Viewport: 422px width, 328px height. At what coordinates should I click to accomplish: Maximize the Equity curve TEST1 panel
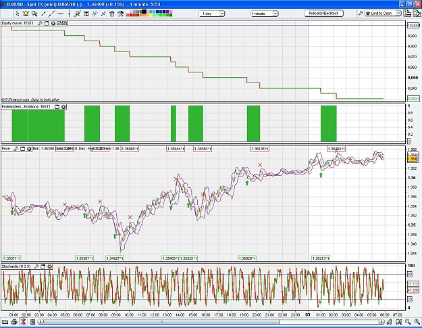pos(47,23)
